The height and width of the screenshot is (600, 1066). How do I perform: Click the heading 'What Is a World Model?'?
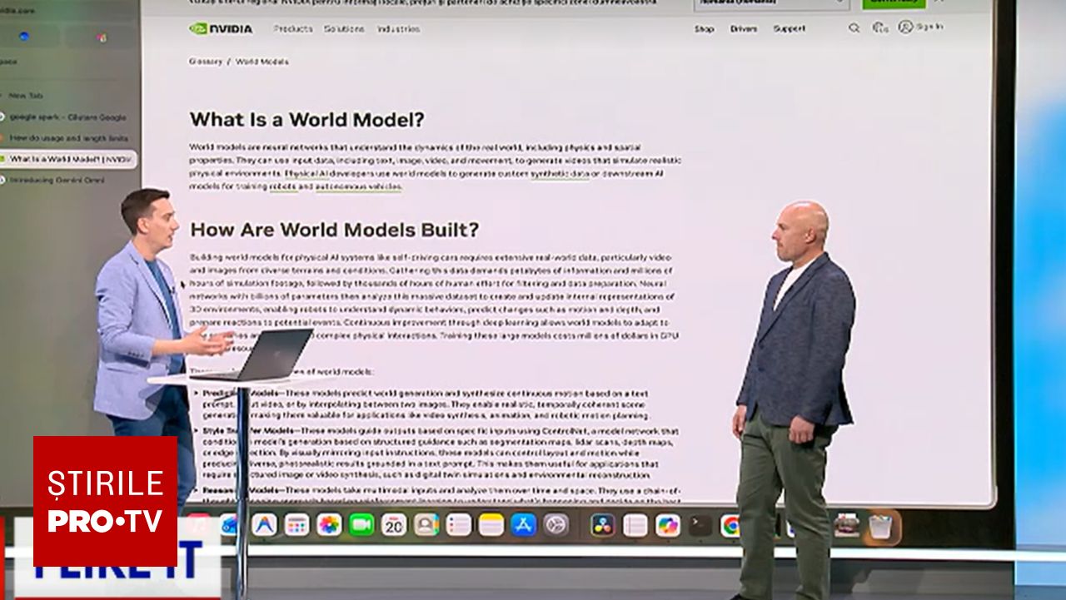click(307, 119)
